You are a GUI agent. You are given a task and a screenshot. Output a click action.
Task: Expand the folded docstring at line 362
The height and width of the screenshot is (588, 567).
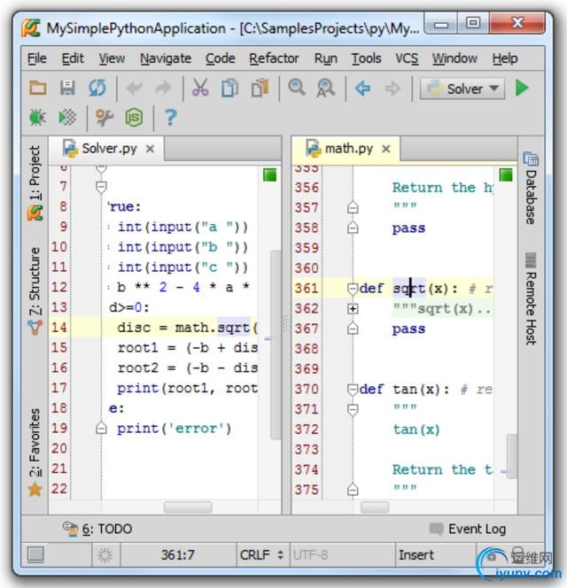click(x=353, y=309)
